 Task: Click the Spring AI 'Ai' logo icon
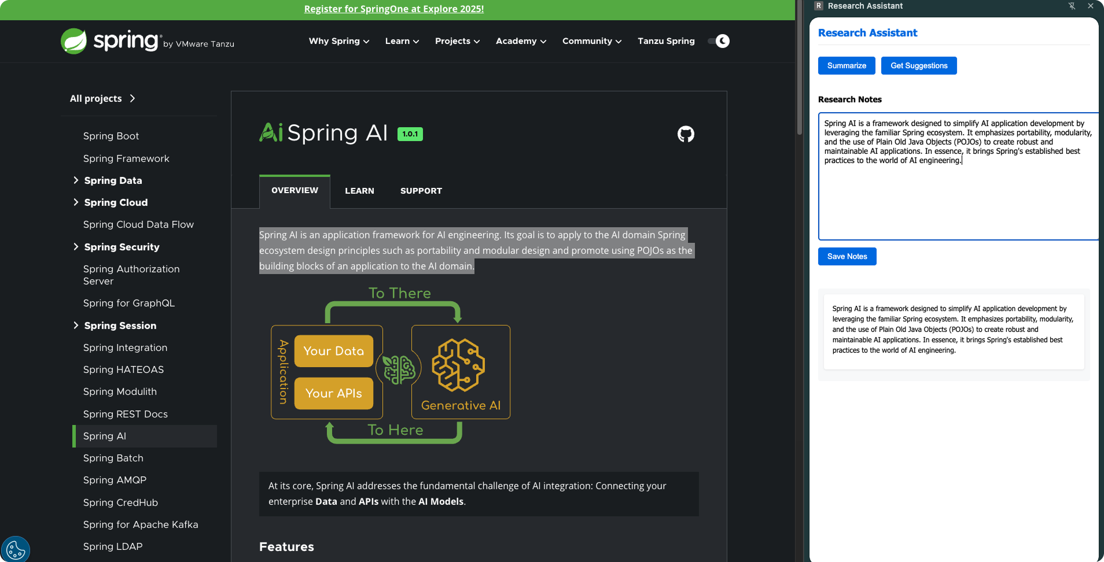coord(270,132)
